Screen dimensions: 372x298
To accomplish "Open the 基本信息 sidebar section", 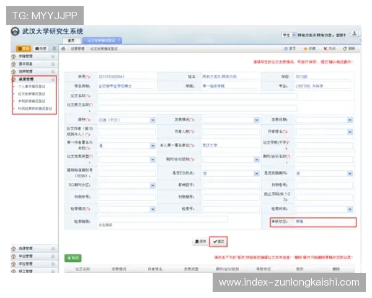I will coord(25,64).
